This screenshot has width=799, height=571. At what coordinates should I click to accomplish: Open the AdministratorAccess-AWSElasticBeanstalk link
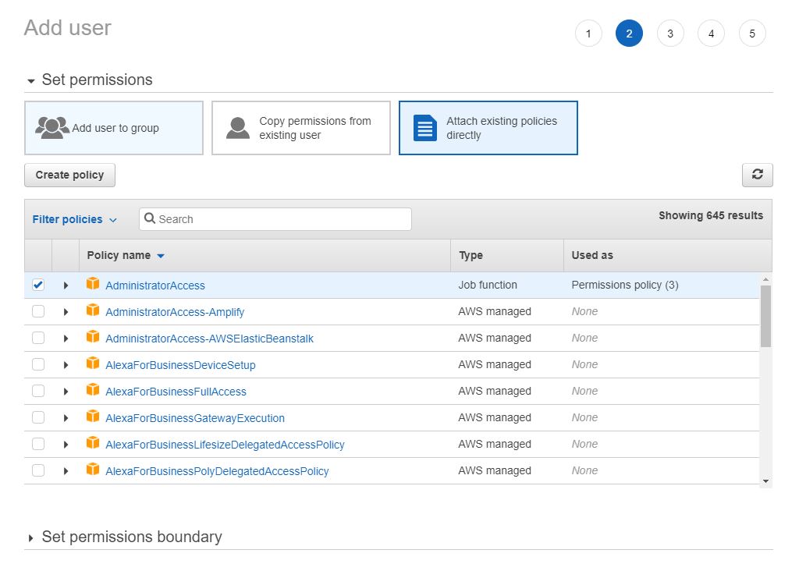[x=209, y=339]
